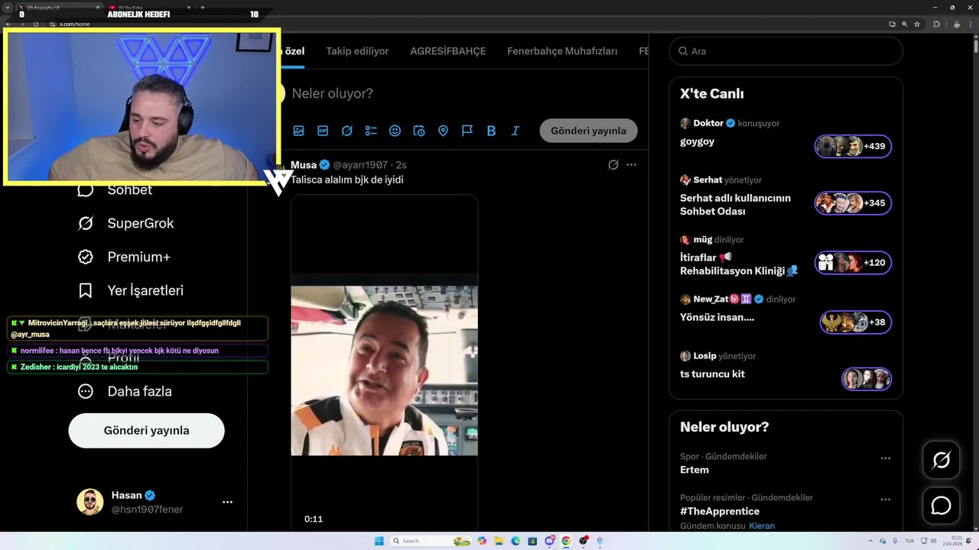Open more options for #TheApprentice trend

click(885, 500)
